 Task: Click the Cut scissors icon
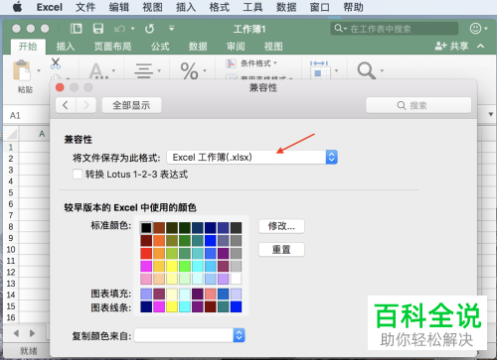tap(56, 63)
